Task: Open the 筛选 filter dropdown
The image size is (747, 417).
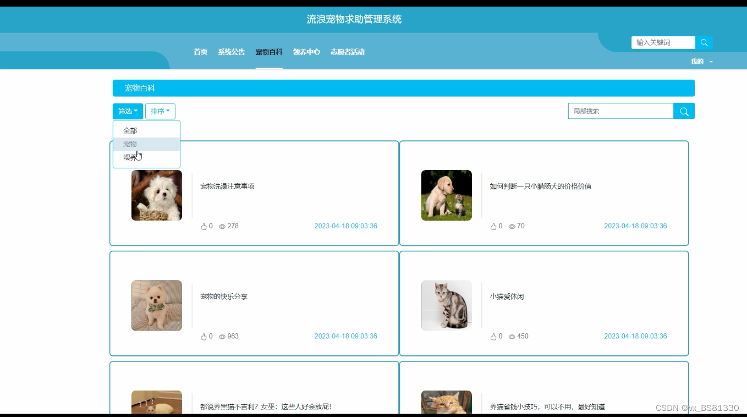Action: (x=128, y=111)
